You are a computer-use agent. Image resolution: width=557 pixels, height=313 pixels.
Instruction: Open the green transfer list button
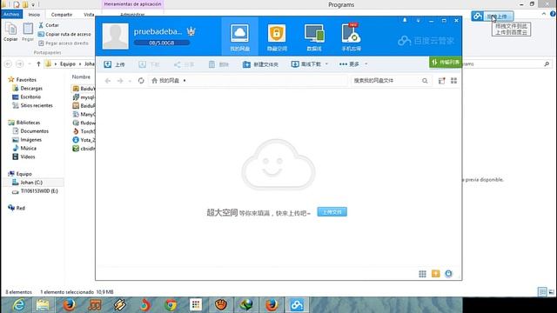(x=446, y=63)
